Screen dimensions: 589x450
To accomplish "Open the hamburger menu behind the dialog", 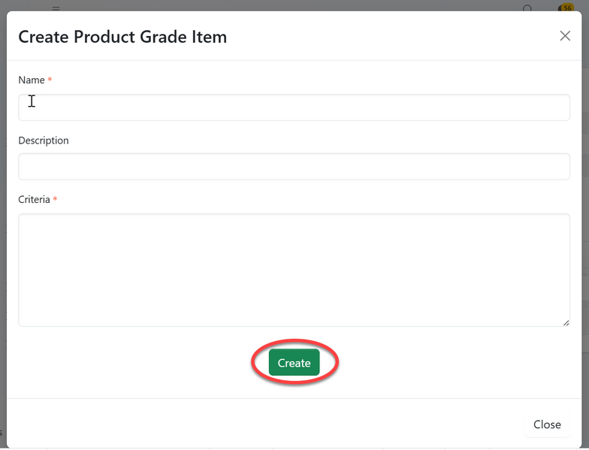I will [56, 8].
